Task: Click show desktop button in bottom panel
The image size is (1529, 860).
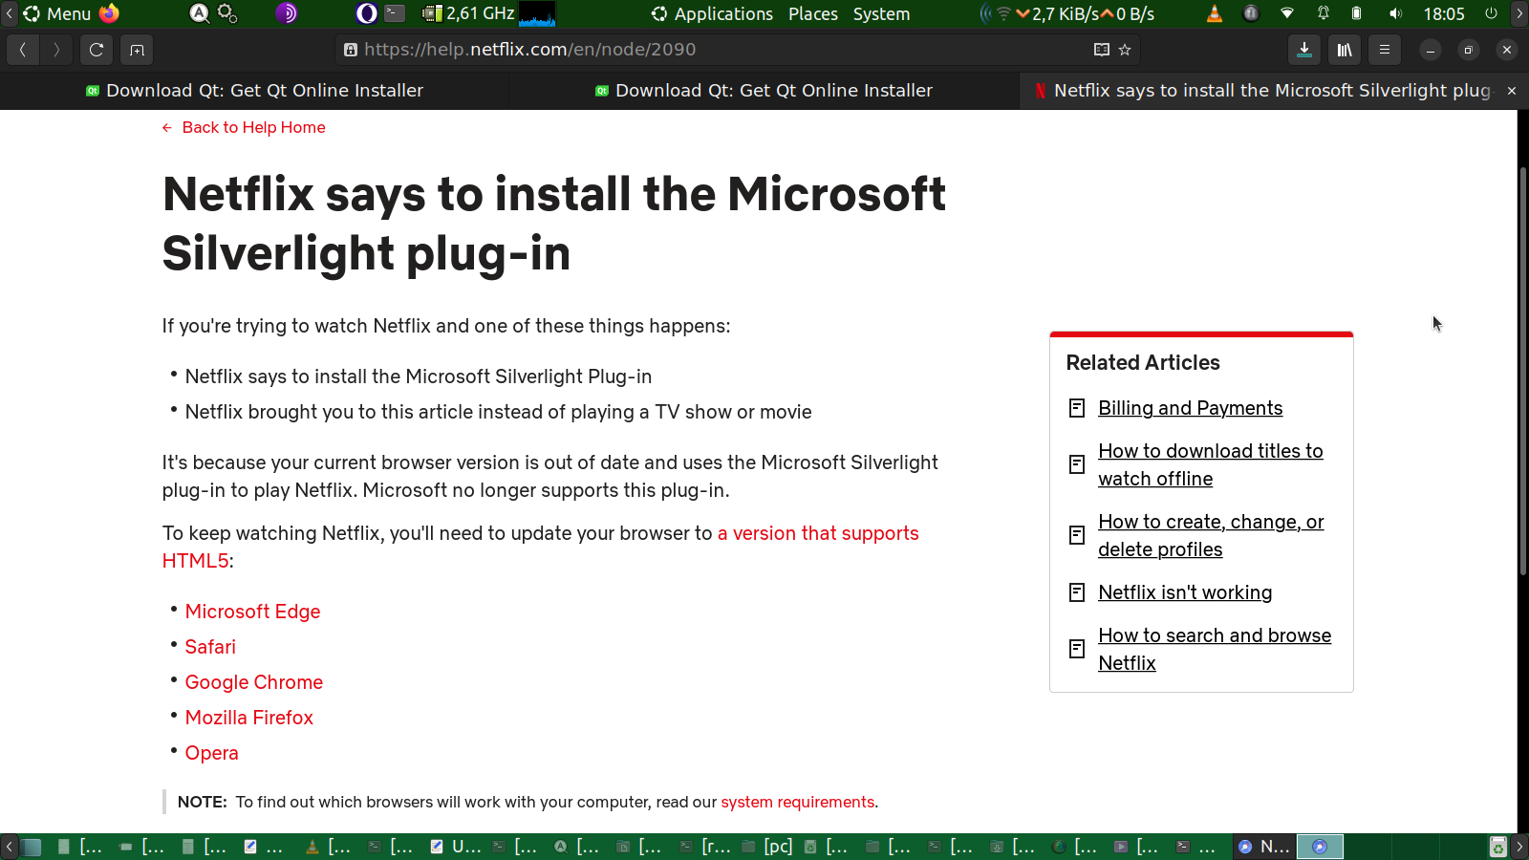Action: click(x=32, y=847)
